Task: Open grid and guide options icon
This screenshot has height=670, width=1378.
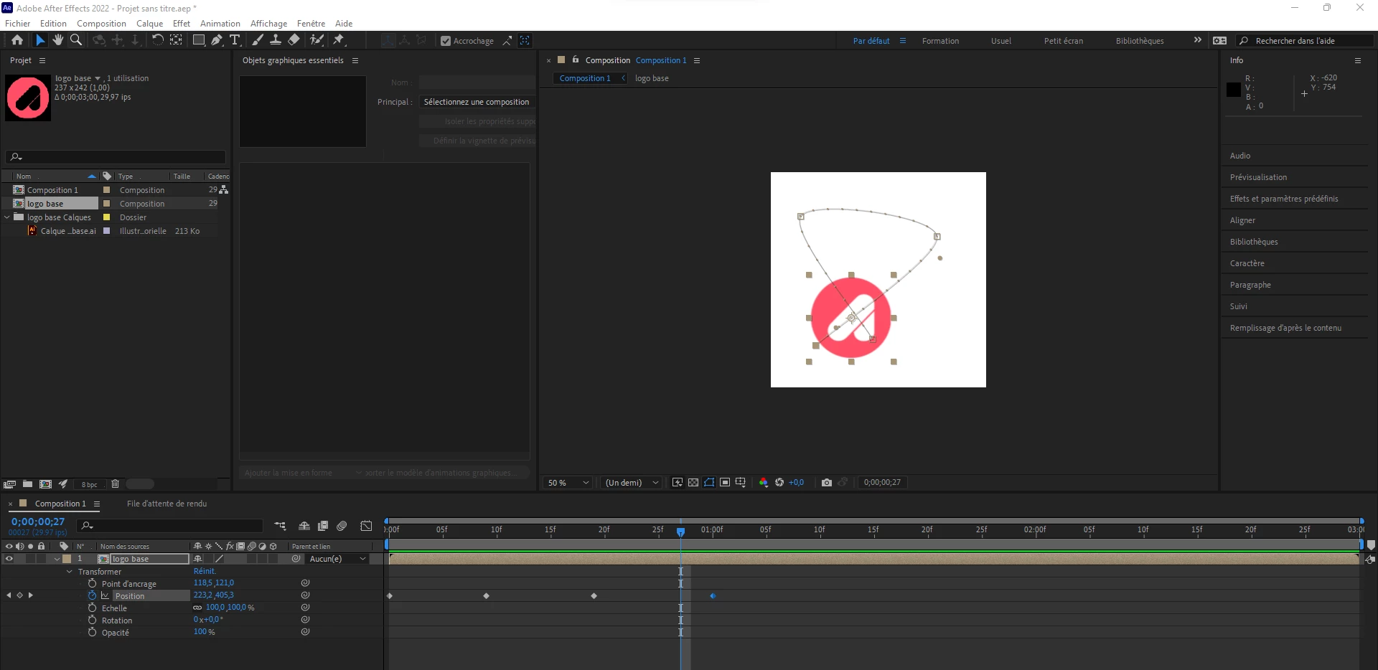Action: pos(741,483)
